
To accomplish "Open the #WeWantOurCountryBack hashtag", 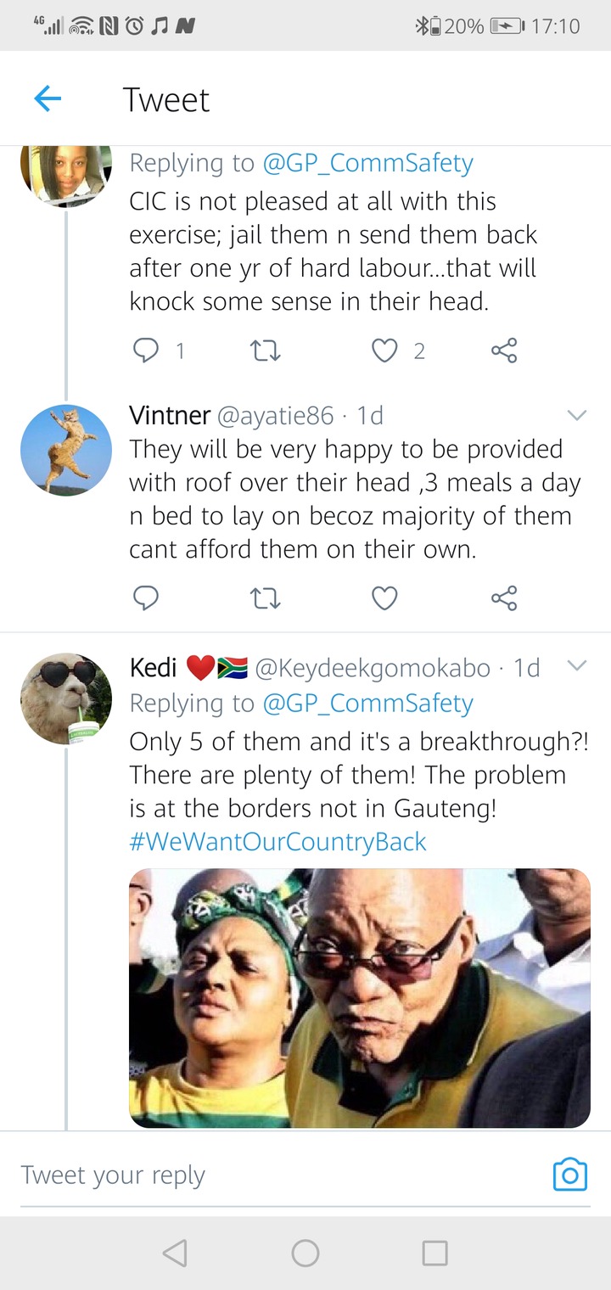I will [277, 842].
